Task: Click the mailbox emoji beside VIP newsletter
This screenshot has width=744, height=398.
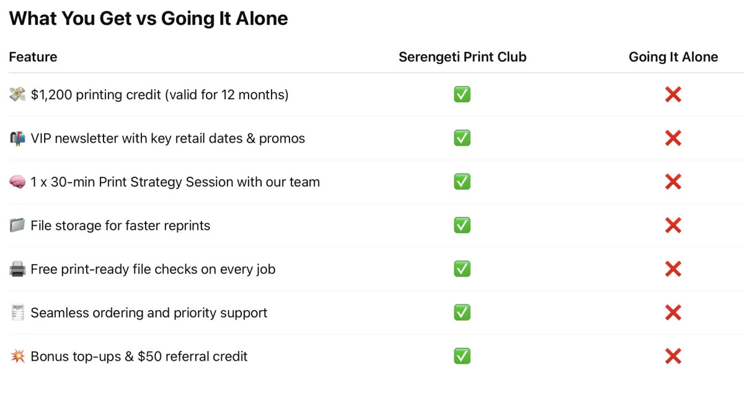Action: point(17,138)
